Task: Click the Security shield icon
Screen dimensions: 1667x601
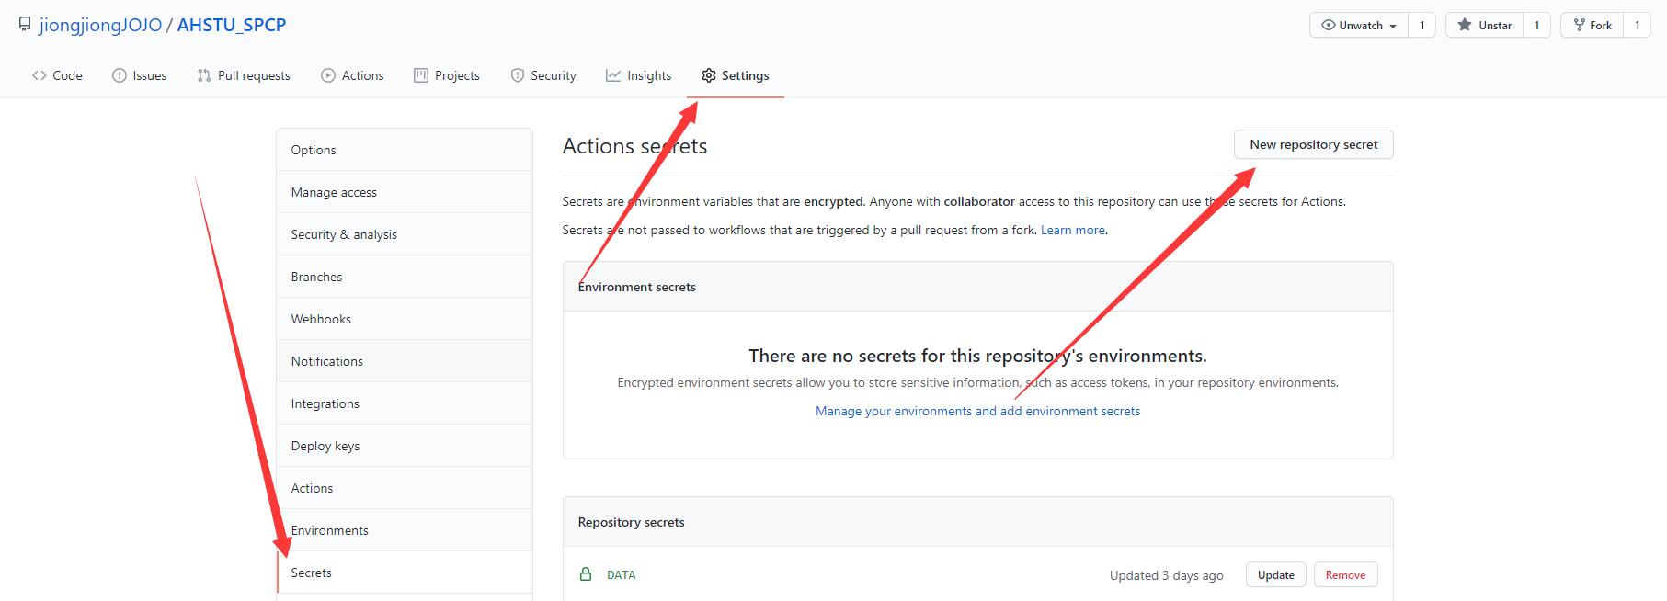Action: tap(518, 75)
